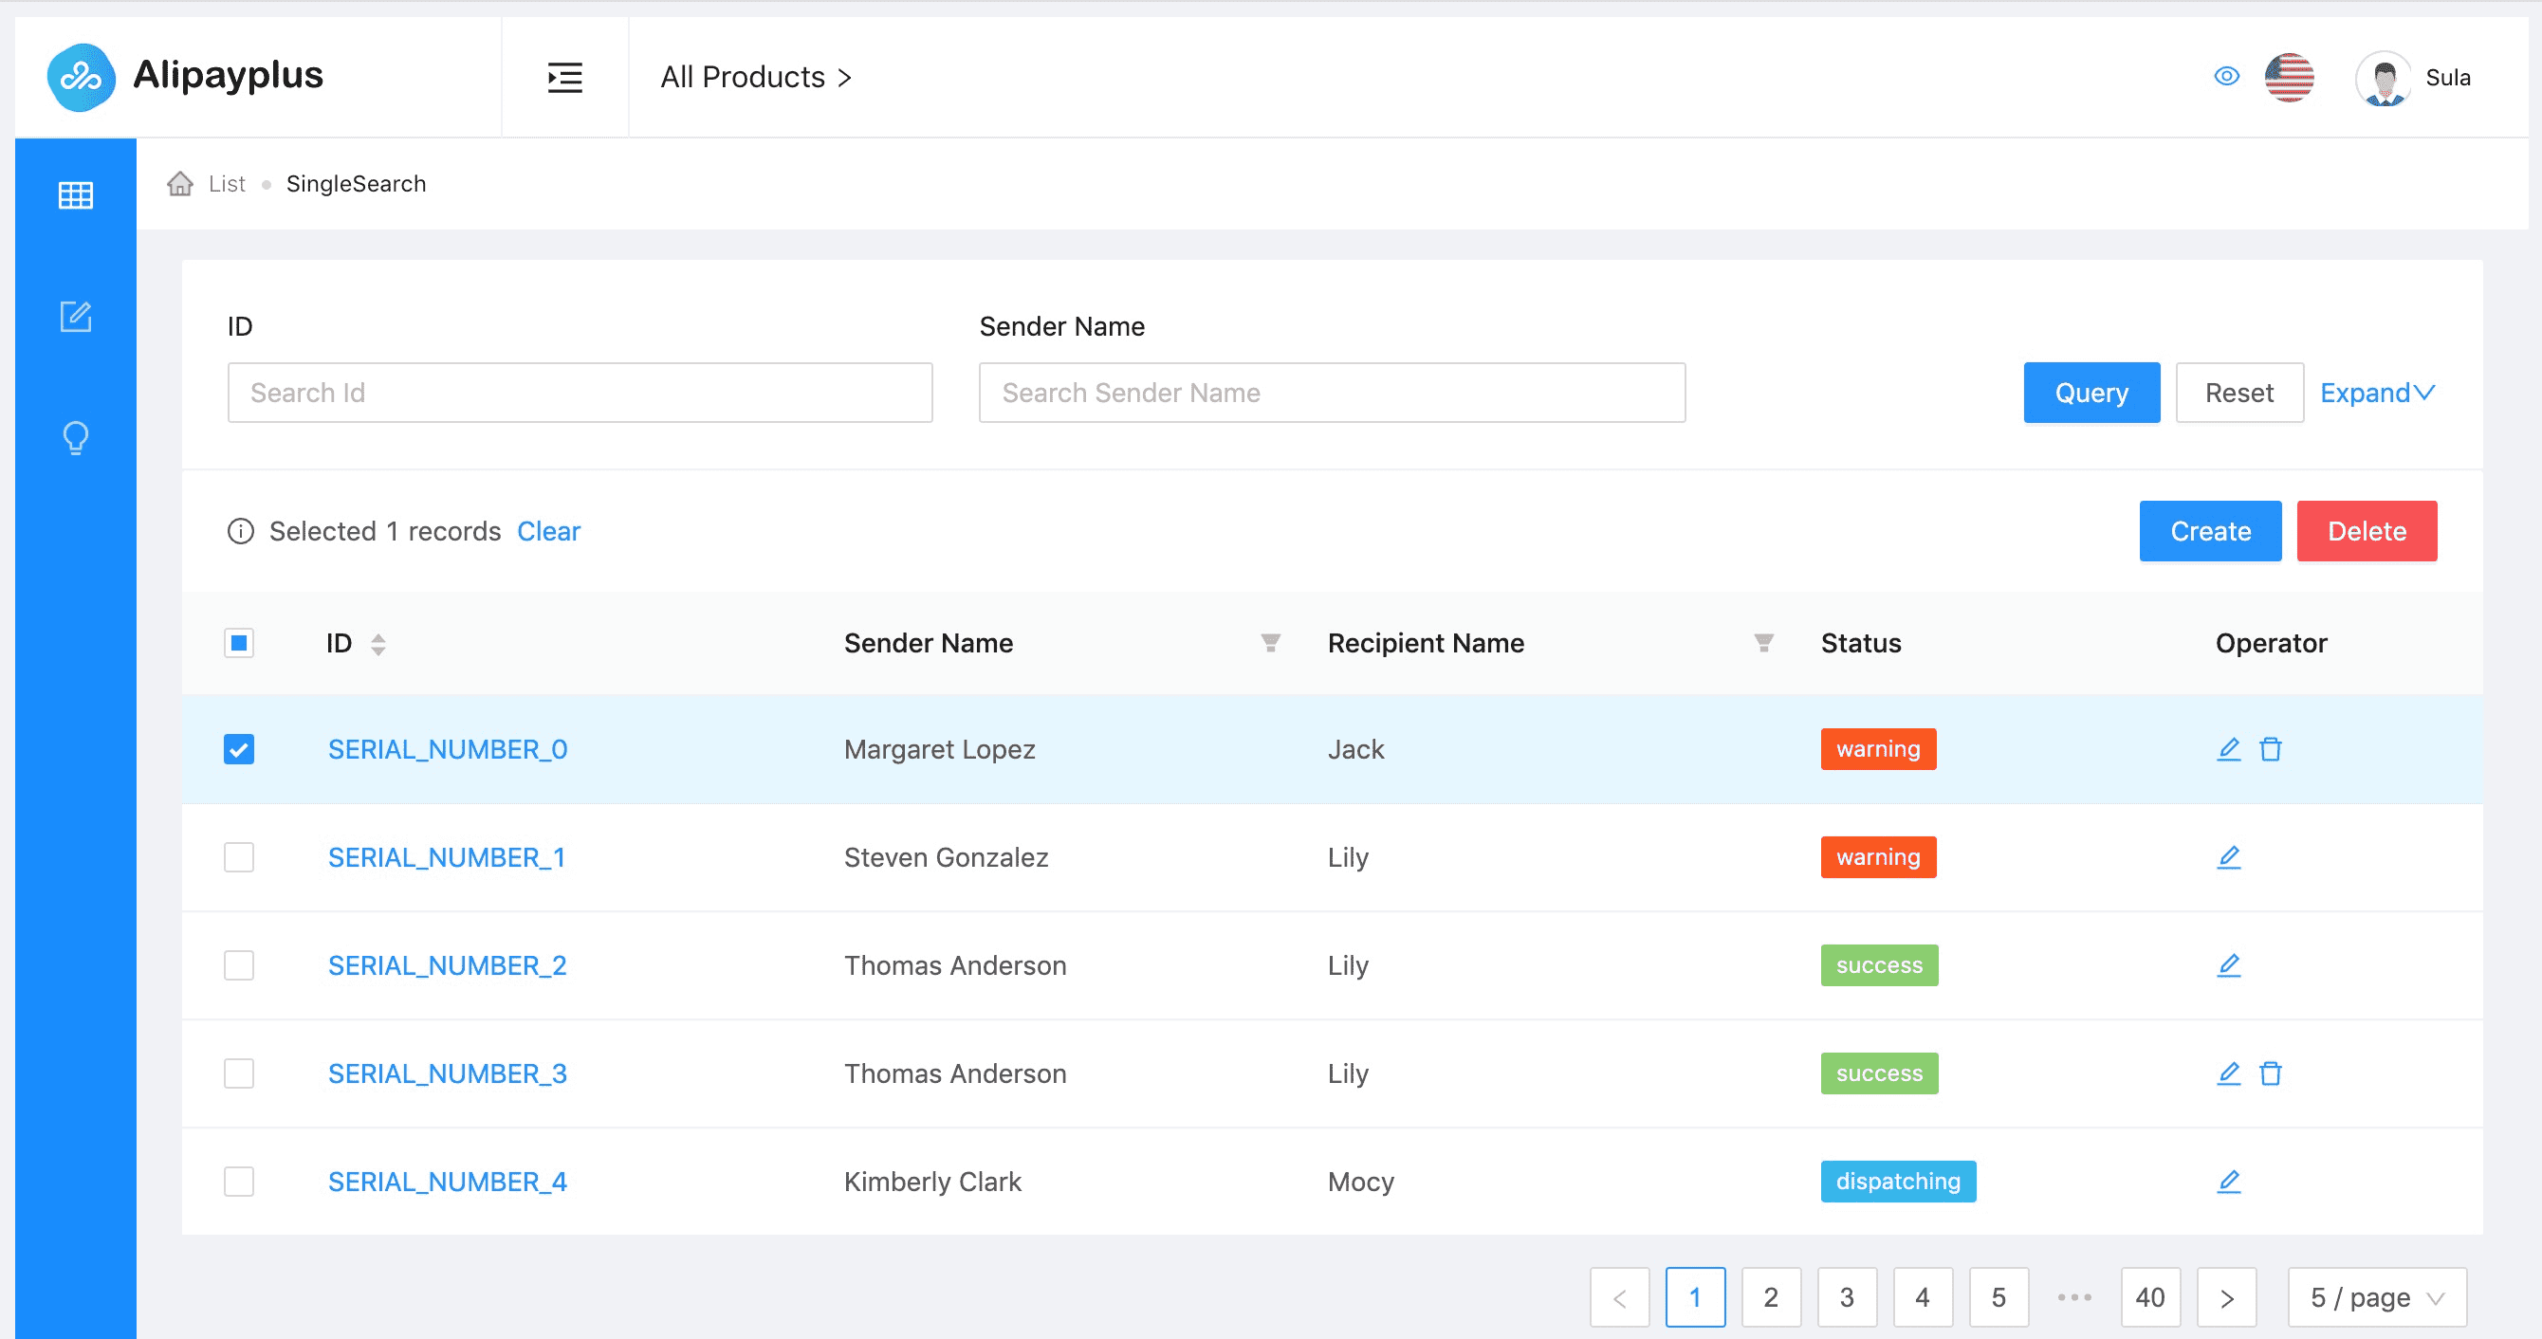
Task: Open the edit form icon in sidebar
Action: click(75, 317)
